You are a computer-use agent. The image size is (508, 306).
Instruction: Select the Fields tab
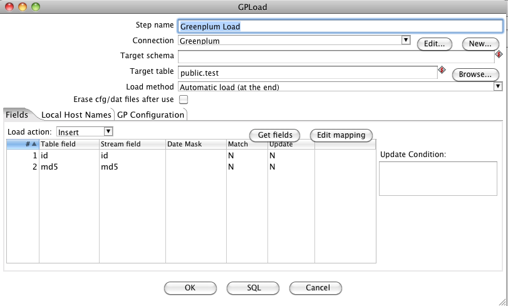[17, 115]
